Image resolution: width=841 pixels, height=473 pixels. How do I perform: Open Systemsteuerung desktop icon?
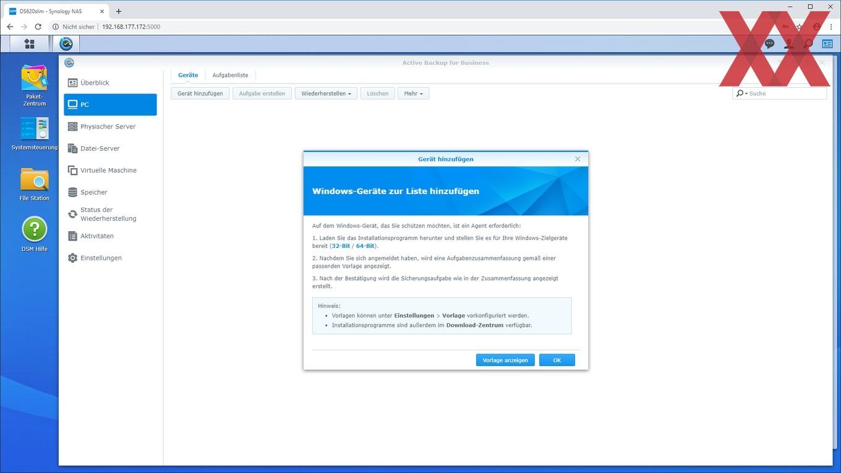(x=35, y=134)
